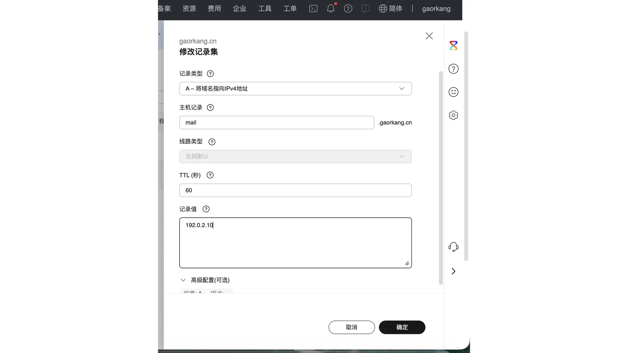Open the 费用 menu
The height and width of the screenshot is (353, 628).
point(214,9)
